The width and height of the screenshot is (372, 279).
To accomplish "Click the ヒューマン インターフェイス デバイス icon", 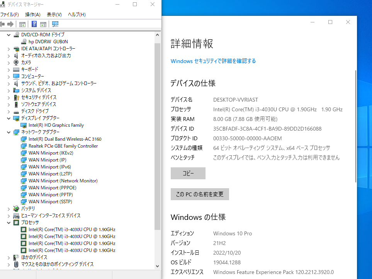I will (16, 216).
